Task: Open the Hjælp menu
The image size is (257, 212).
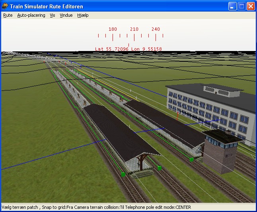Action: point(83,15)
